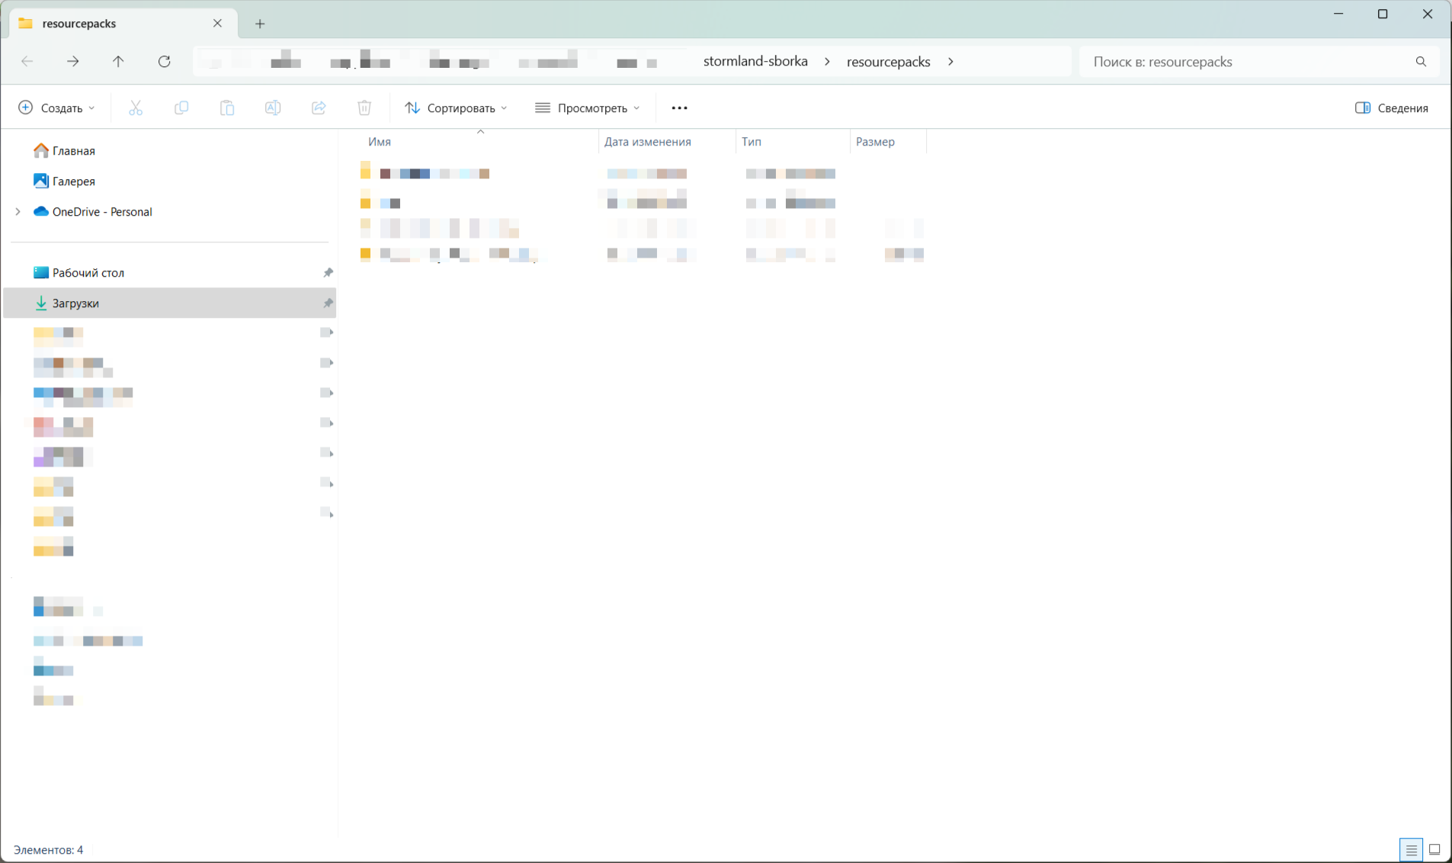Screen dimensions: 1452x863
Task: Open stormland-sborka in the breadcrumb path
Action: tap(755, 62)
